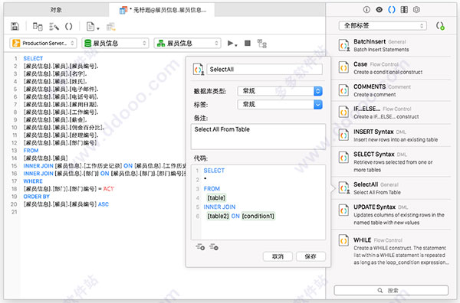Open the Production Server connection dropdown
The height and width of the screenshot is (303, 460).
pos(43,44)
